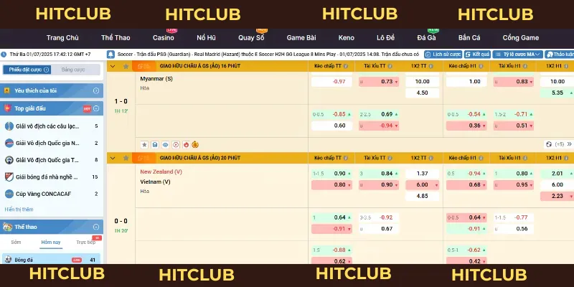Click the info icon beside Kèo chấp TT in the 16 Phút header
The width and height of the screenshot is (574, 287).
coord(346,66)
